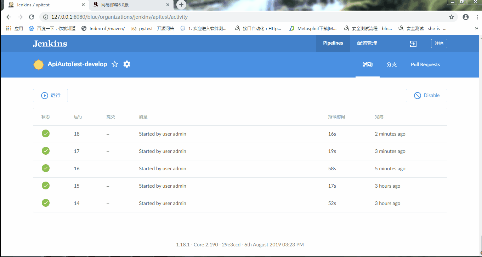Open pipeline settings via the gear icon
The image size is (482, 257).
point(127,64)
